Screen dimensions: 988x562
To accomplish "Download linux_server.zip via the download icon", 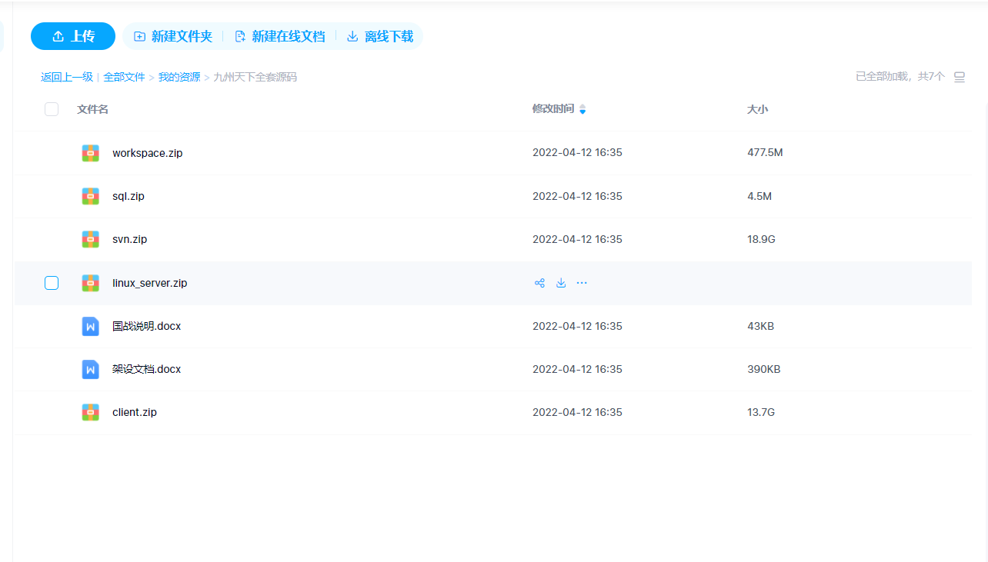I will 561,283.
